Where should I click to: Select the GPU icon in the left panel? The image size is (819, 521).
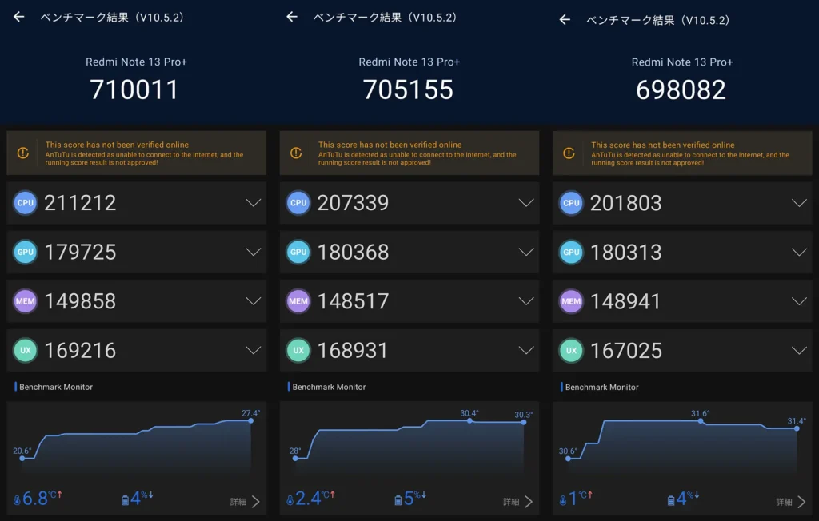(25, 253)
